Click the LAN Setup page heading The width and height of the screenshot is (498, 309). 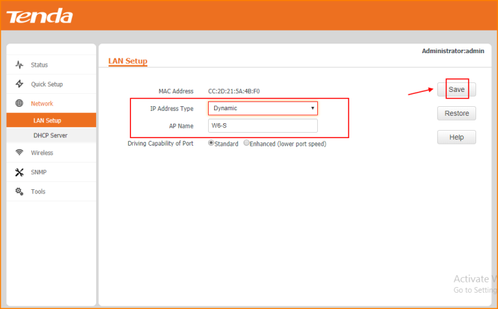128,61
